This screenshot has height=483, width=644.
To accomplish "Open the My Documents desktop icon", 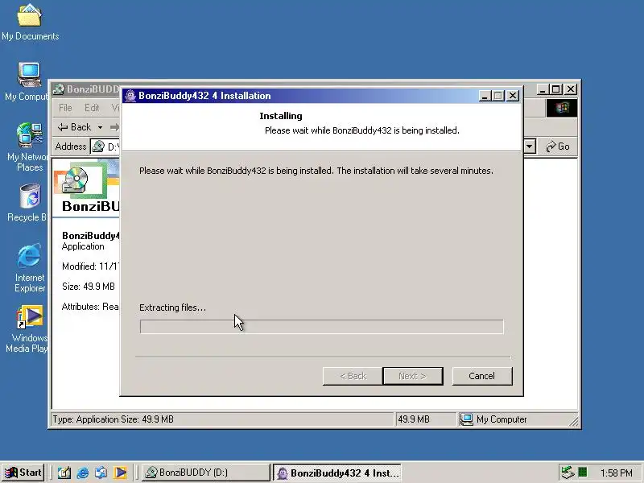I will [30, 23].
